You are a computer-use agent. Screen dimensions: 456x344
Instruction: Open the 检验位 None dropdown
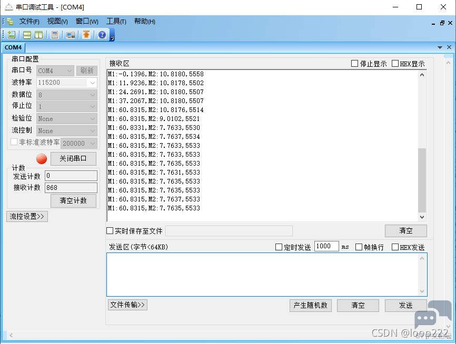(x=67, y=119)
